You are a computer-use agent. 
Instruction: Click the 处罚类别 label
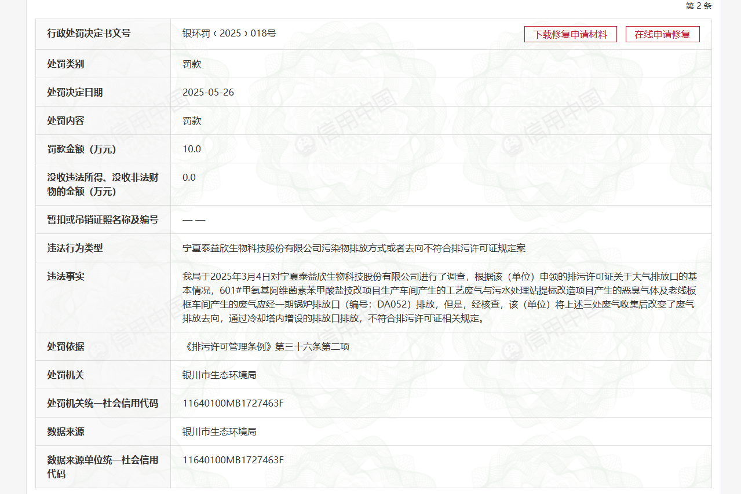(x=65, y=64)
